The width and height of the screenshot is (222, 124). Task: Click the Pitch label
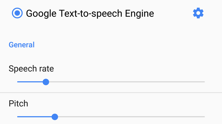pyautogui.click(x=18, y=104)
